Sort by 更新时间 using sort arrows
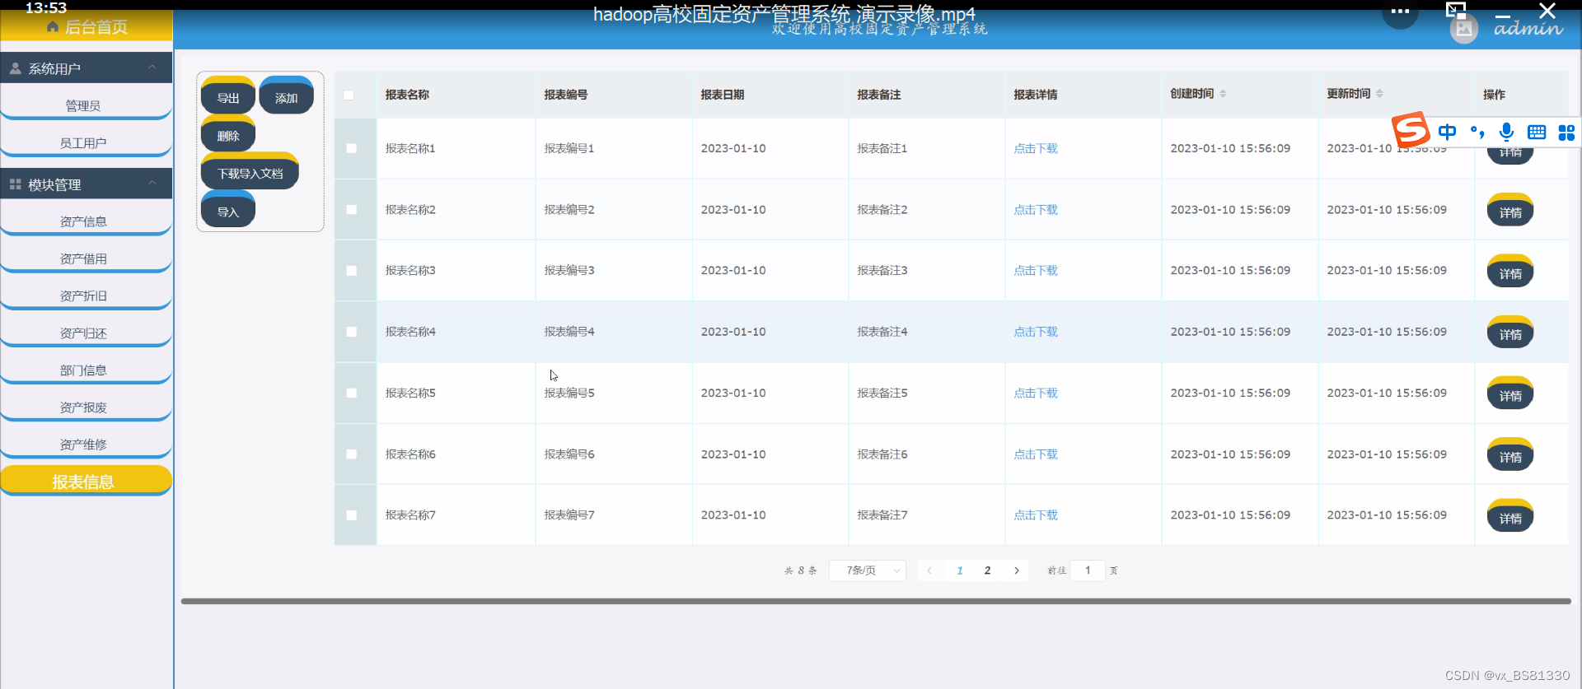Viewport: 1582px width, 689px height. [x=1379, y=94]
